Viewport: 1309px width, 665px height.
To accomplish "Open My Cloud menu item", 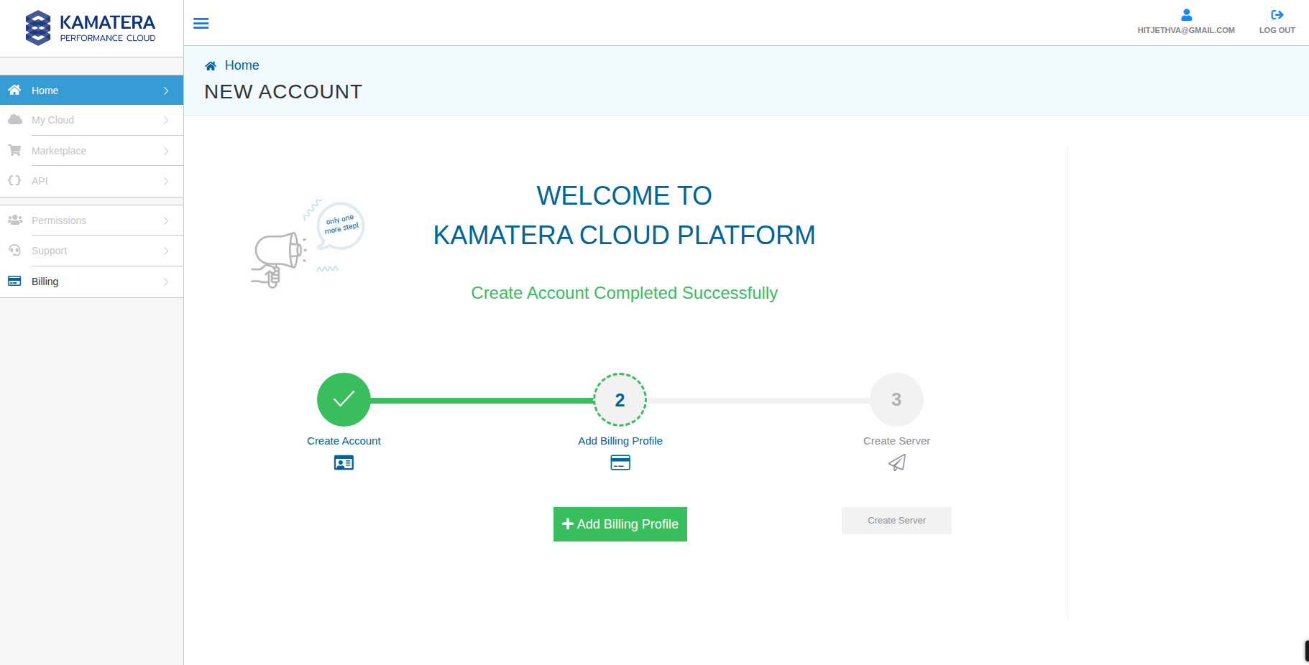I will tap(91, 120).
